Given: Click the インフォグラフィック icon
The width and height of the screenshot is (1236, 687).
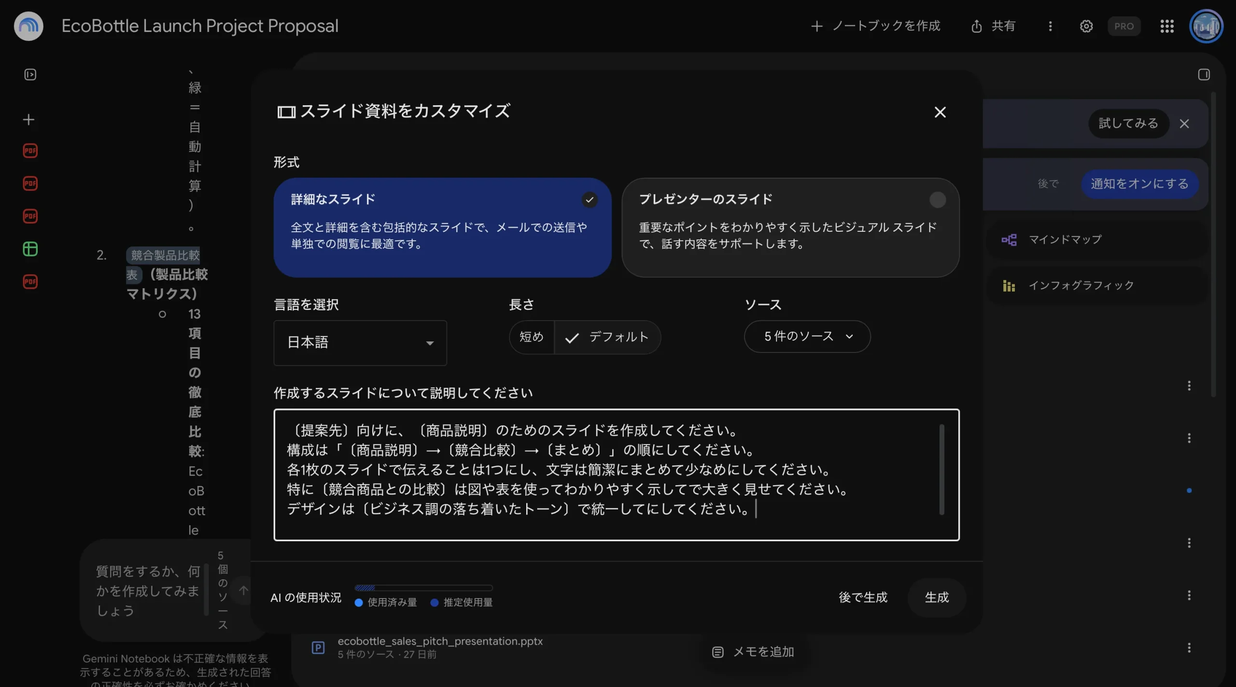Looking at the screenshot, I should [1009, 286].
